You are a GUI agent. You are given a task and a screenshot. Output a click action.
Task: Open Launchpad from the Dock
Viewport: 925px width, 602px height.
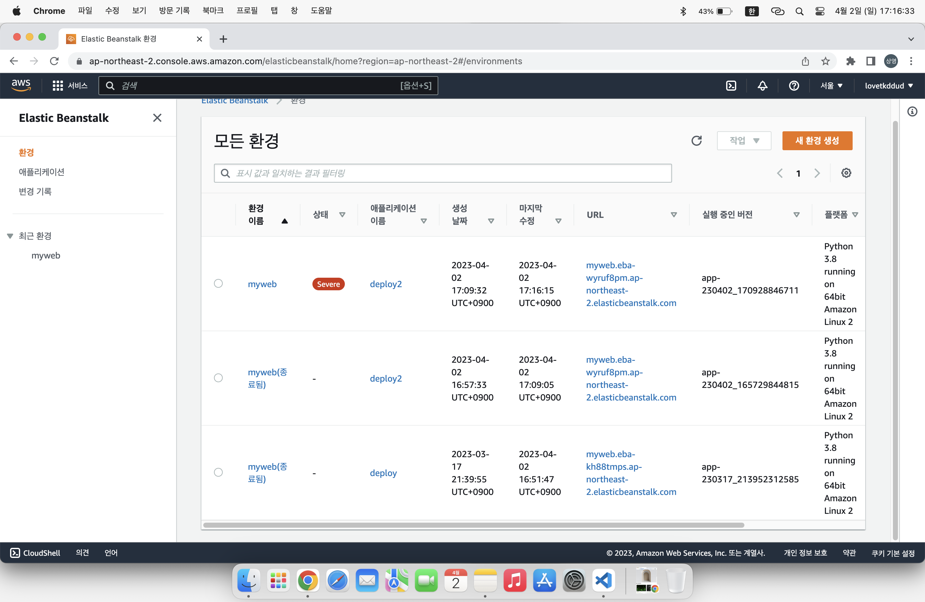[x=278, y=580]
